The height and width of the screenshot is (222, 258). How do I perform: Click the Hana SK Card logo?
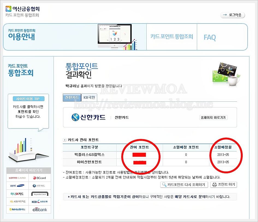17,194
